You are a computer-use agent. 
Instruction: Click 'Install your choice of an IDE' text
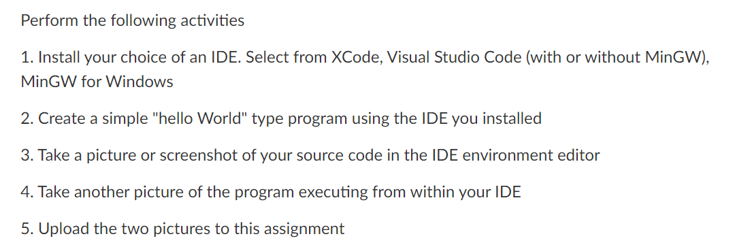click(x=140, y=57)
